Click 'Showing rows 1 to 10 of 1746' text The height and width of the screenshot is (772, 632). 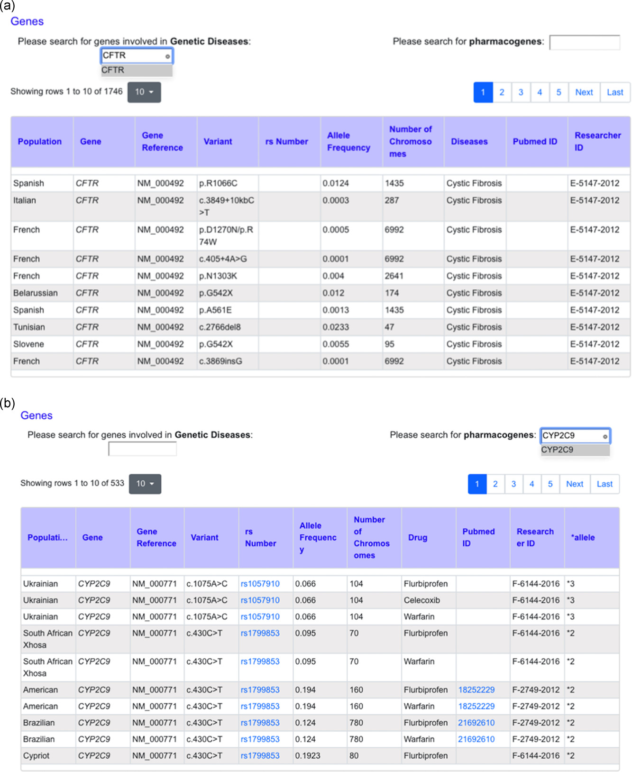tap(66, 92)
